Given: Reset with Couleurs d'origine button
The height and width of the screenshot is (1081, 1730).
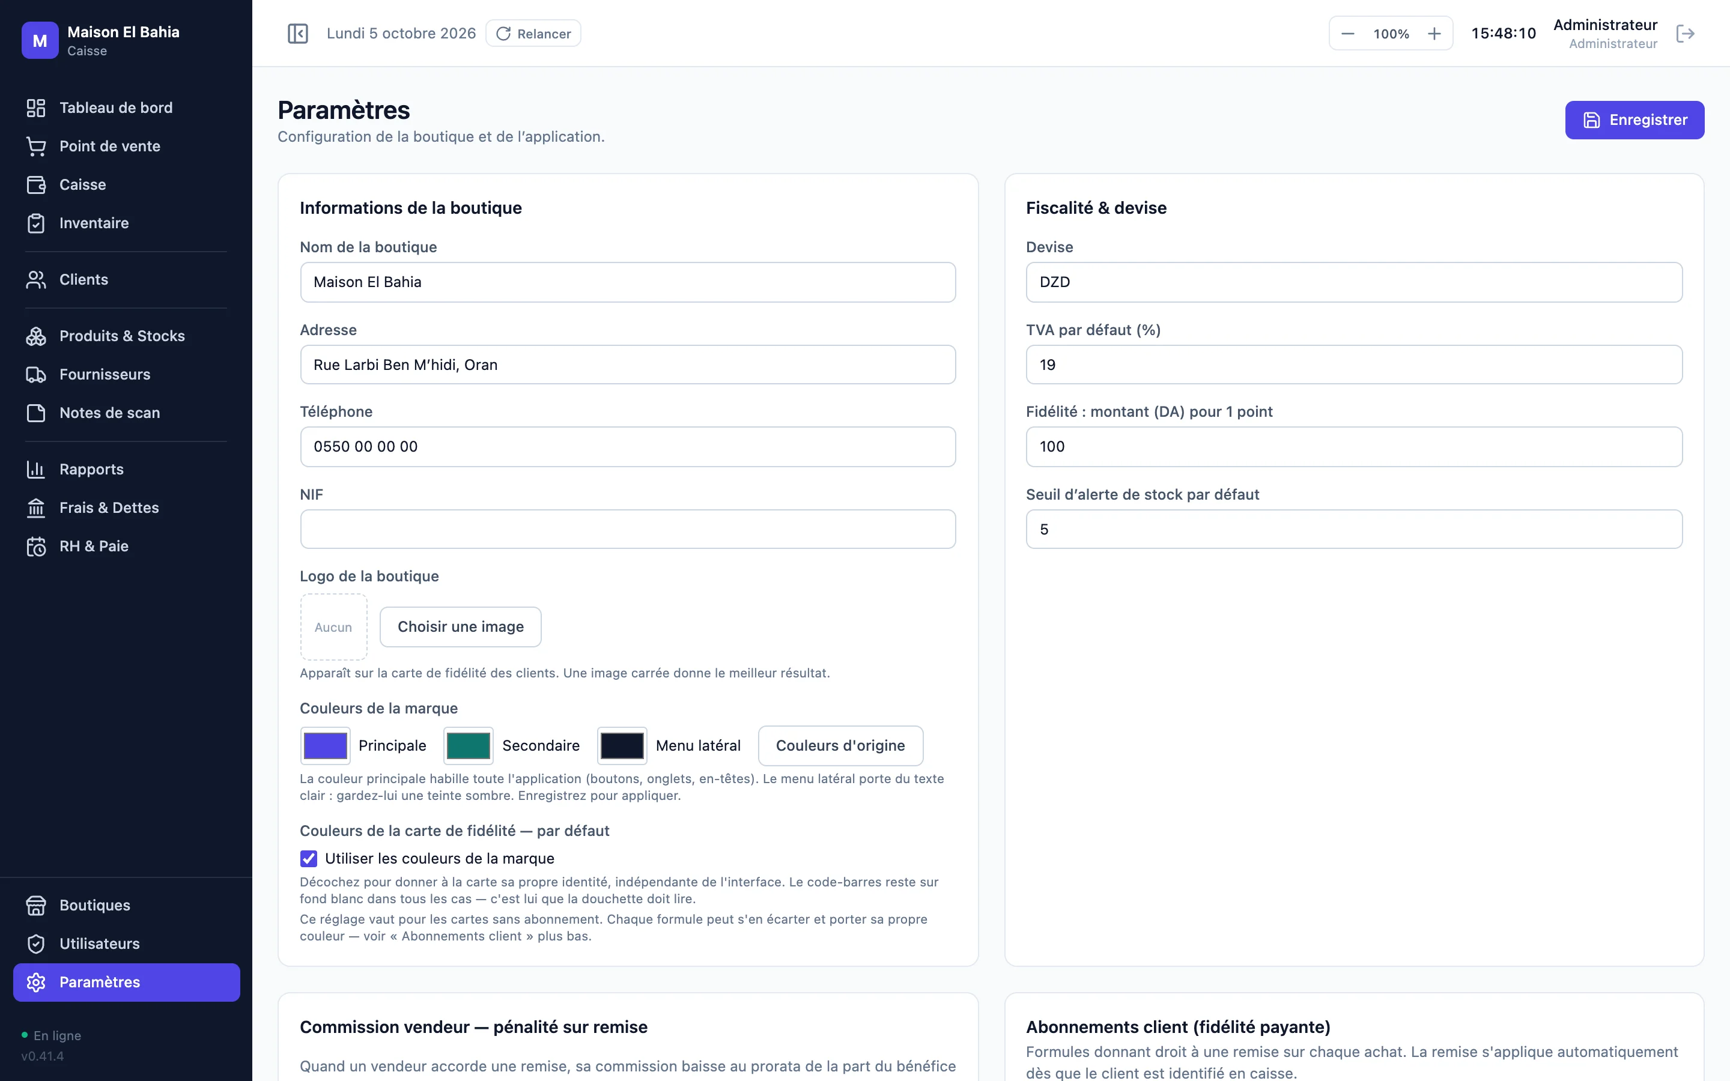Looking at the screenshot, I should pyautogui.click(x=840, y=746).
